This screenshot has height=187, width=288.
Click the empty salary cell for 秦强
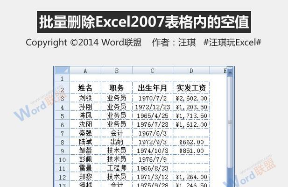pyautogui.click(x=191, y=133)
